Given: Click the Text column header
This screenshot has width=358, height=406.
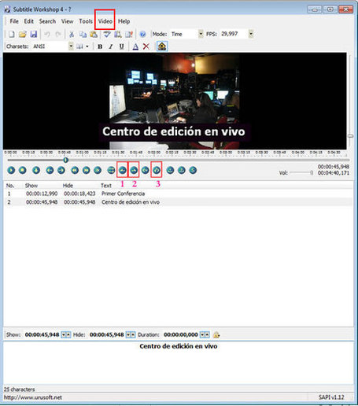Looking at the screenshot, I should point(106,186).
